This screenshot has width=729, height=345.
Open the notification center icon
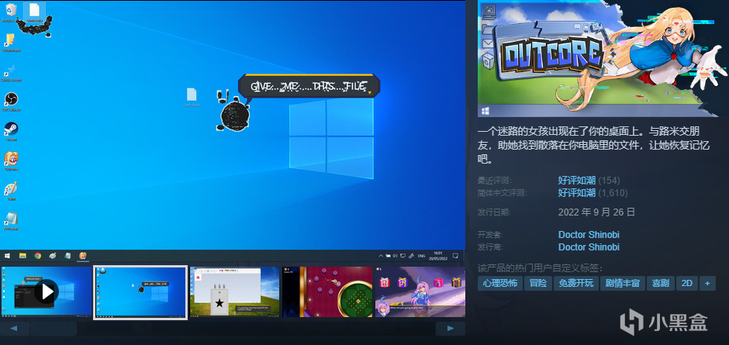(455, 256)
